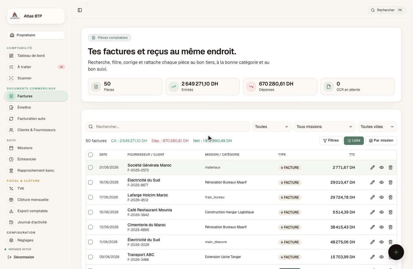Delete the Cimenterie du Maroc invoice
The image size is (413, 269).
pyautogui.click(x=391, y=227)
